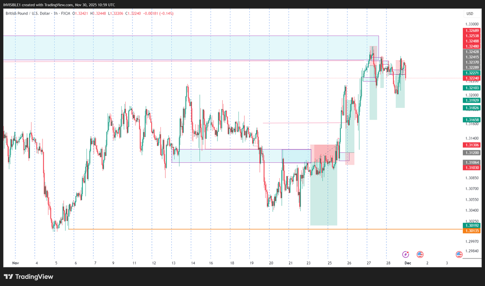The image size is (485, 286).
Task: Select the green 1.30192 price label
Action: coord(472,225)
